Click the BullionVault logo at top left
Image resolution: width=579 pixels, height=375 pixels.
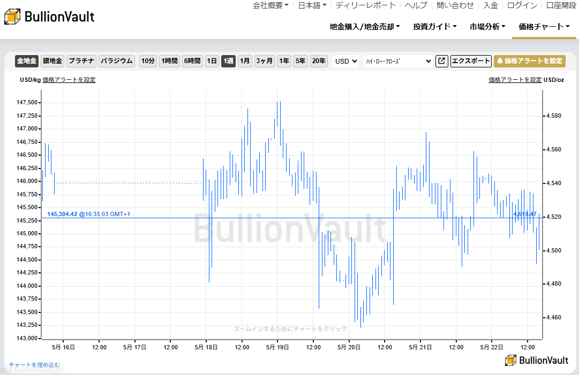click(49, 17)
